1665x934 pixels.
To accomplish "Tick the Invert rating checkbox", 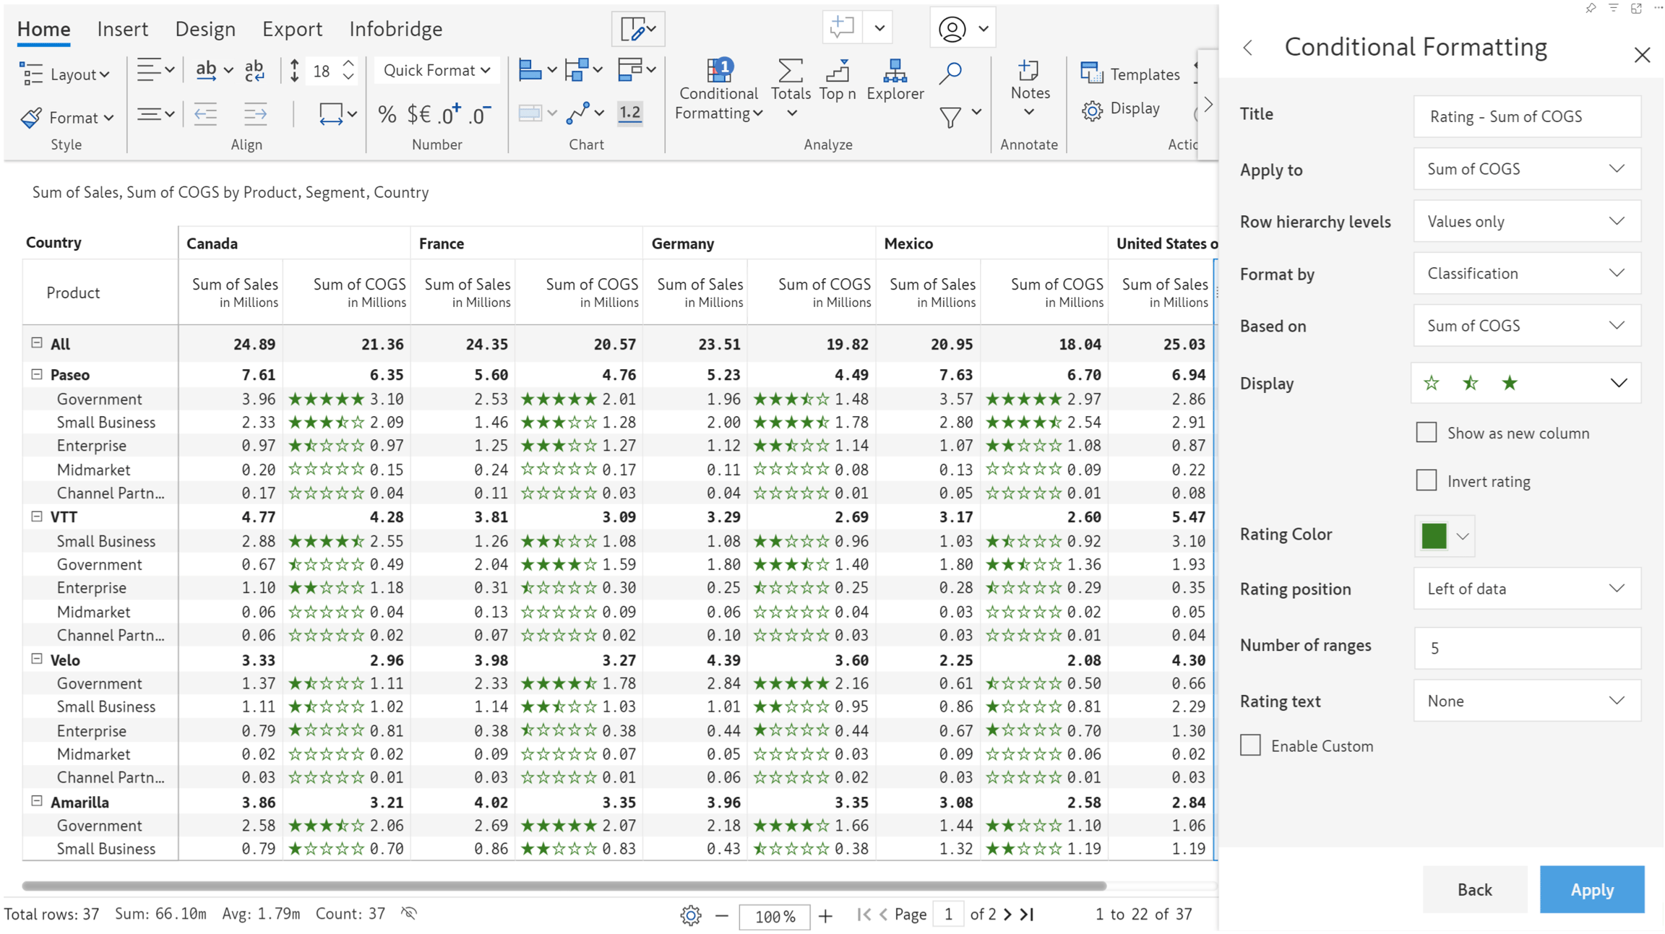I will coord(1426,480).
